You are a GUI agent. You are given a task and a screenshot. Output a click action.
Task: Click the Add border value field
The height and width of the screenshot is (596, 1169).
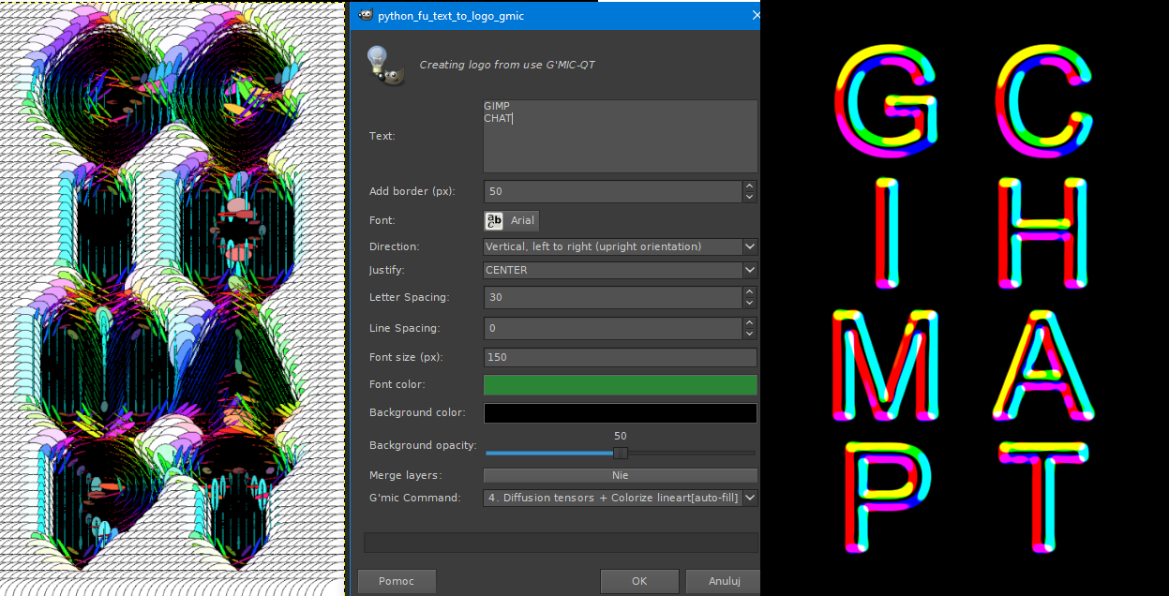click(x=612, y=191)
